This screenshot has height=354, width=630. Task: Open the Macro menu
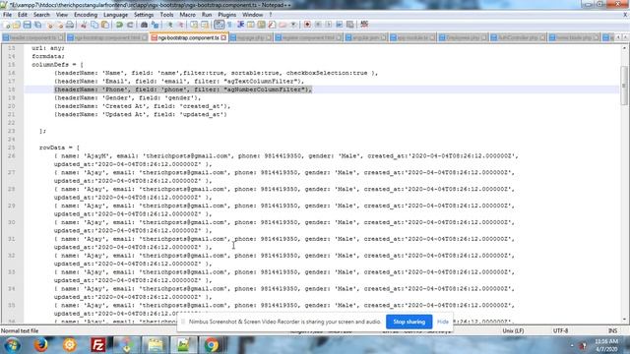(x=187, y=15)
